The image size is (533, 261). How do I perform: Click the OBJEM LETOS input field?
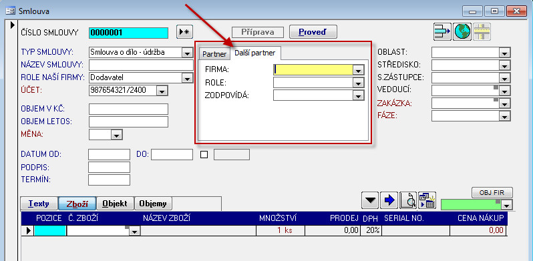pyautogui.click(x=128, y=121)
